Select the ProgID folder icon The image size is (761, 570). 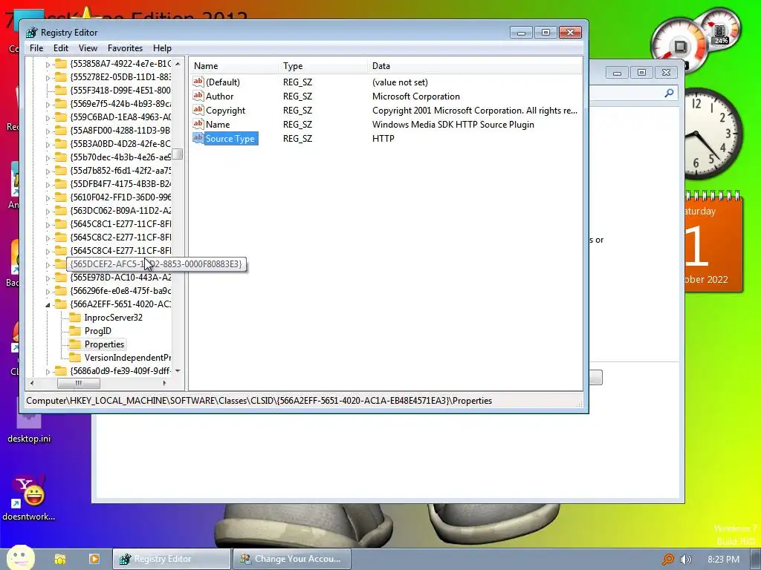[75, 331]
